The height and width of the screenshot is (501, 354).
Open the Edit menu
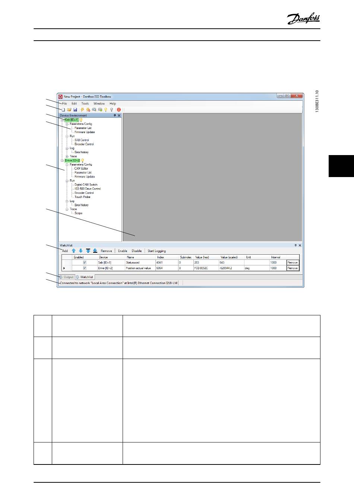[74, 104]
